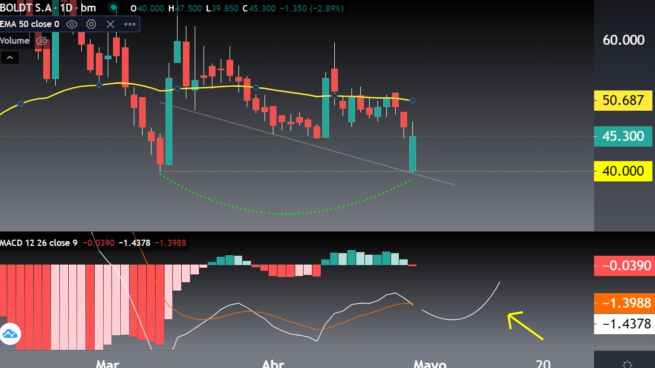Select the EMA 50 close 0 legend label
The width and height of the screenshot is (655, 368).
tap(30, 24)
